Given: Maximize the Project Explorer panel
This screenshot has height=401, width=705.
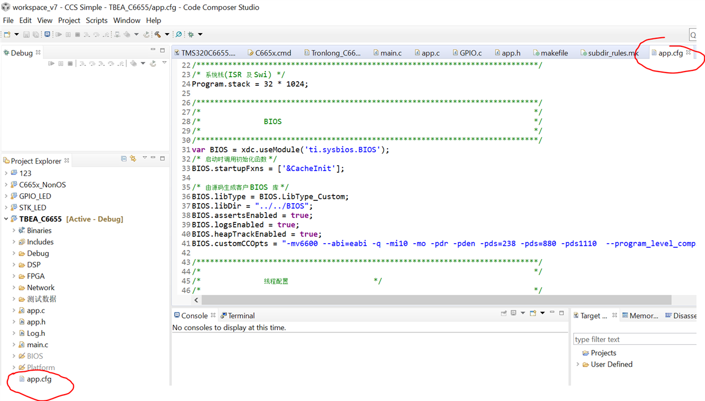Looking at the screenshot, I should click(x=162, y=158).
